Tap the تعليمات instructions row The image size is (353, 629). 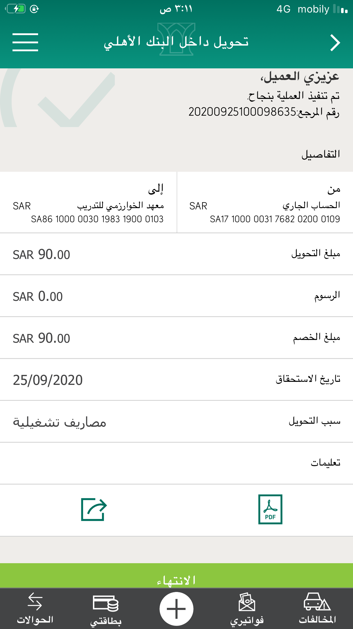(x=176, y=463)
